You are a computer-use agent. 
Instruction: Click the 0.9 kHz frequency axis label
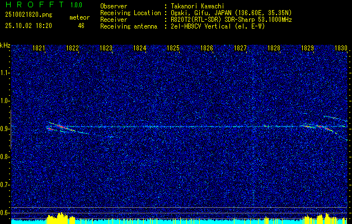[x=4, y=129]
